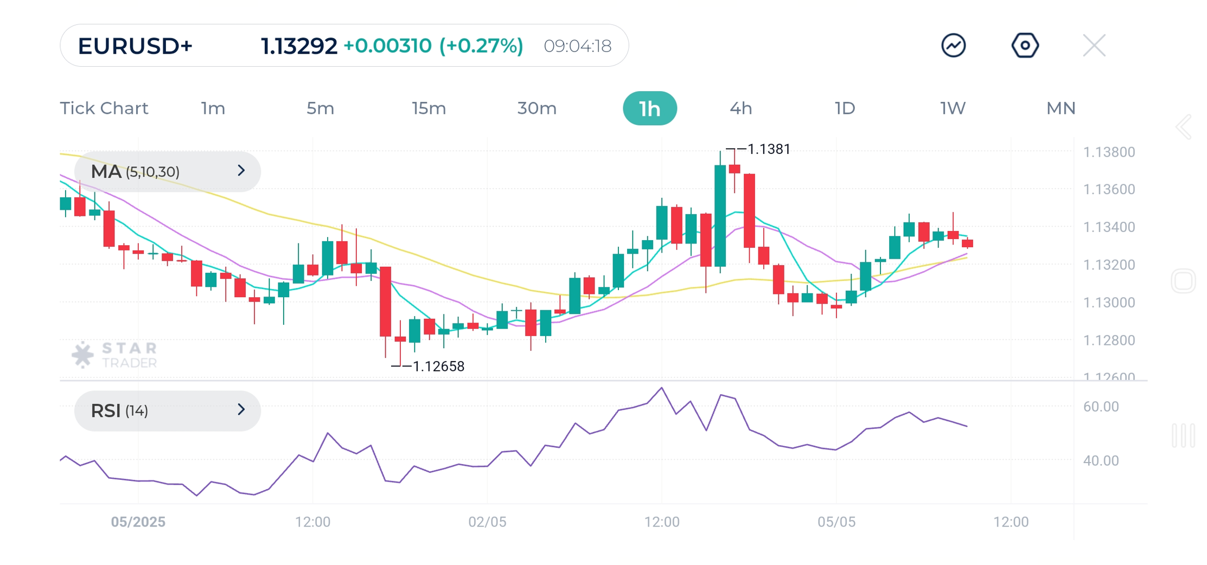Select the highlighted 1h timeframe button
Viewport: 1207px width, 565px height.
coord(649,108)
